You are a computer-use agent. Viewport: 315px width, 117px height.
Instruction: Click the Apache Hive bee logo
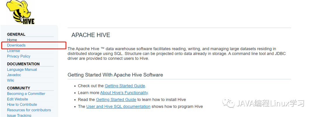[x=21, y=12]
